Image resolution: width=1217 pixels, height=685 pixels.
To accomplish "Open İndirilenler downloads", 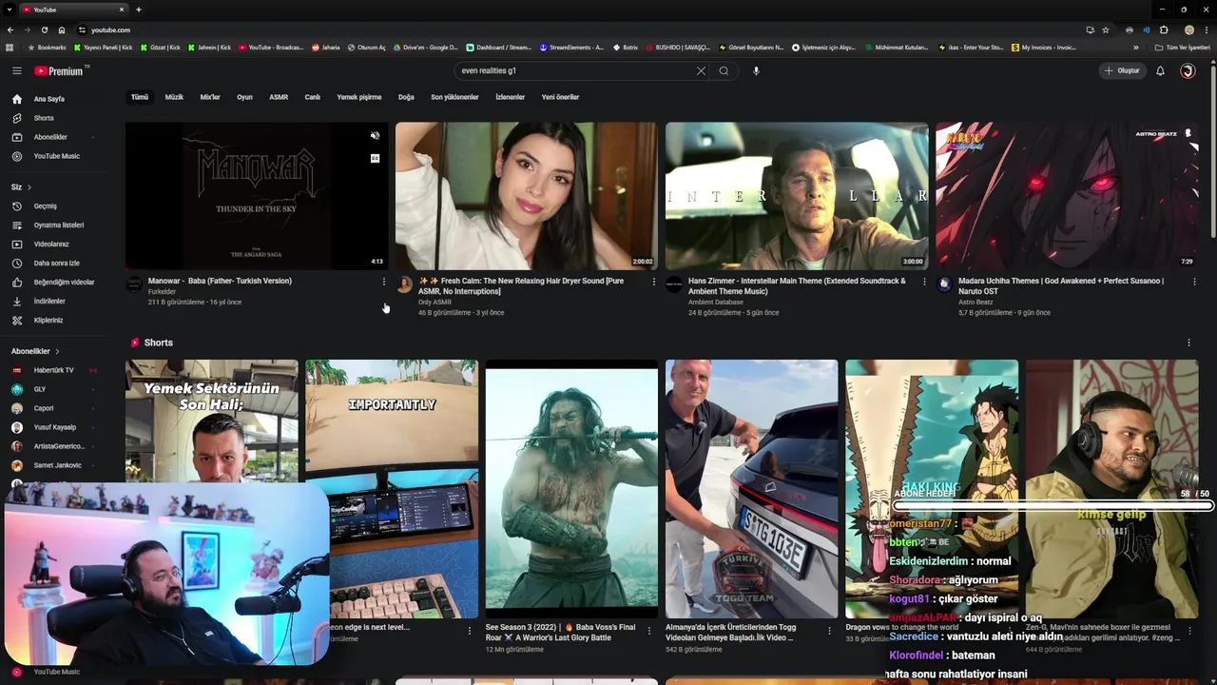I will 49,301.
